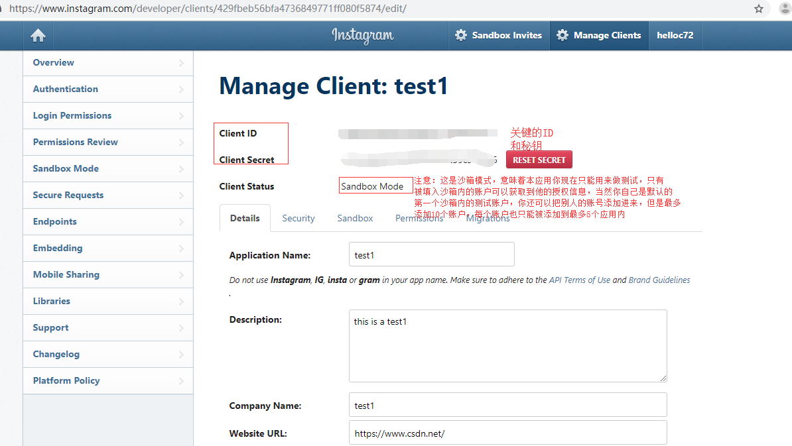
Task: Bookmark this page with the star icon
Action: pos(759,9)
